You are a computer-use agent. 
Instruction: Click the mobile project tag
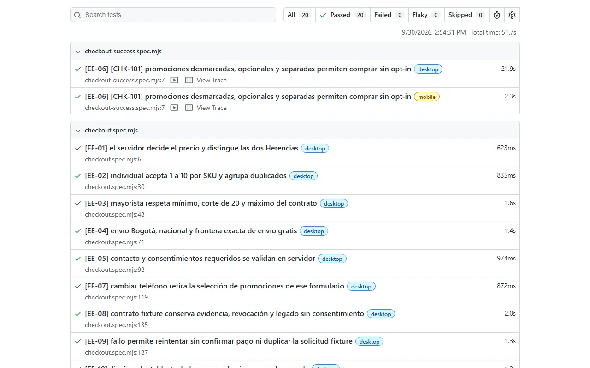427,97
